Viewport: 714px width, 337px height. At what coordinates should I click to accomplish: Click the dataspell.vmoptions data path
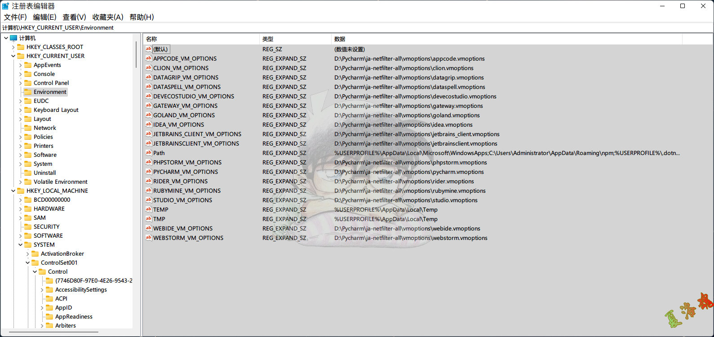(x=410, y=87)
